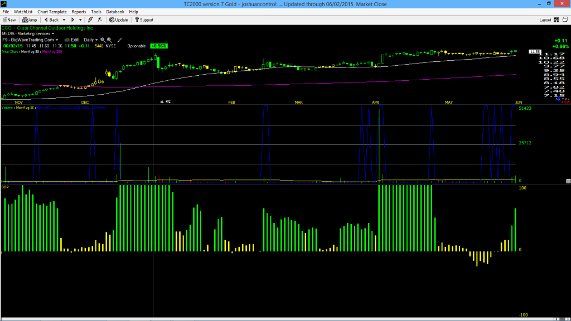The width and height of the screenshot is (571, 321).
Task: Click the Forward arrow icon
Action: [x=73, y=20]
